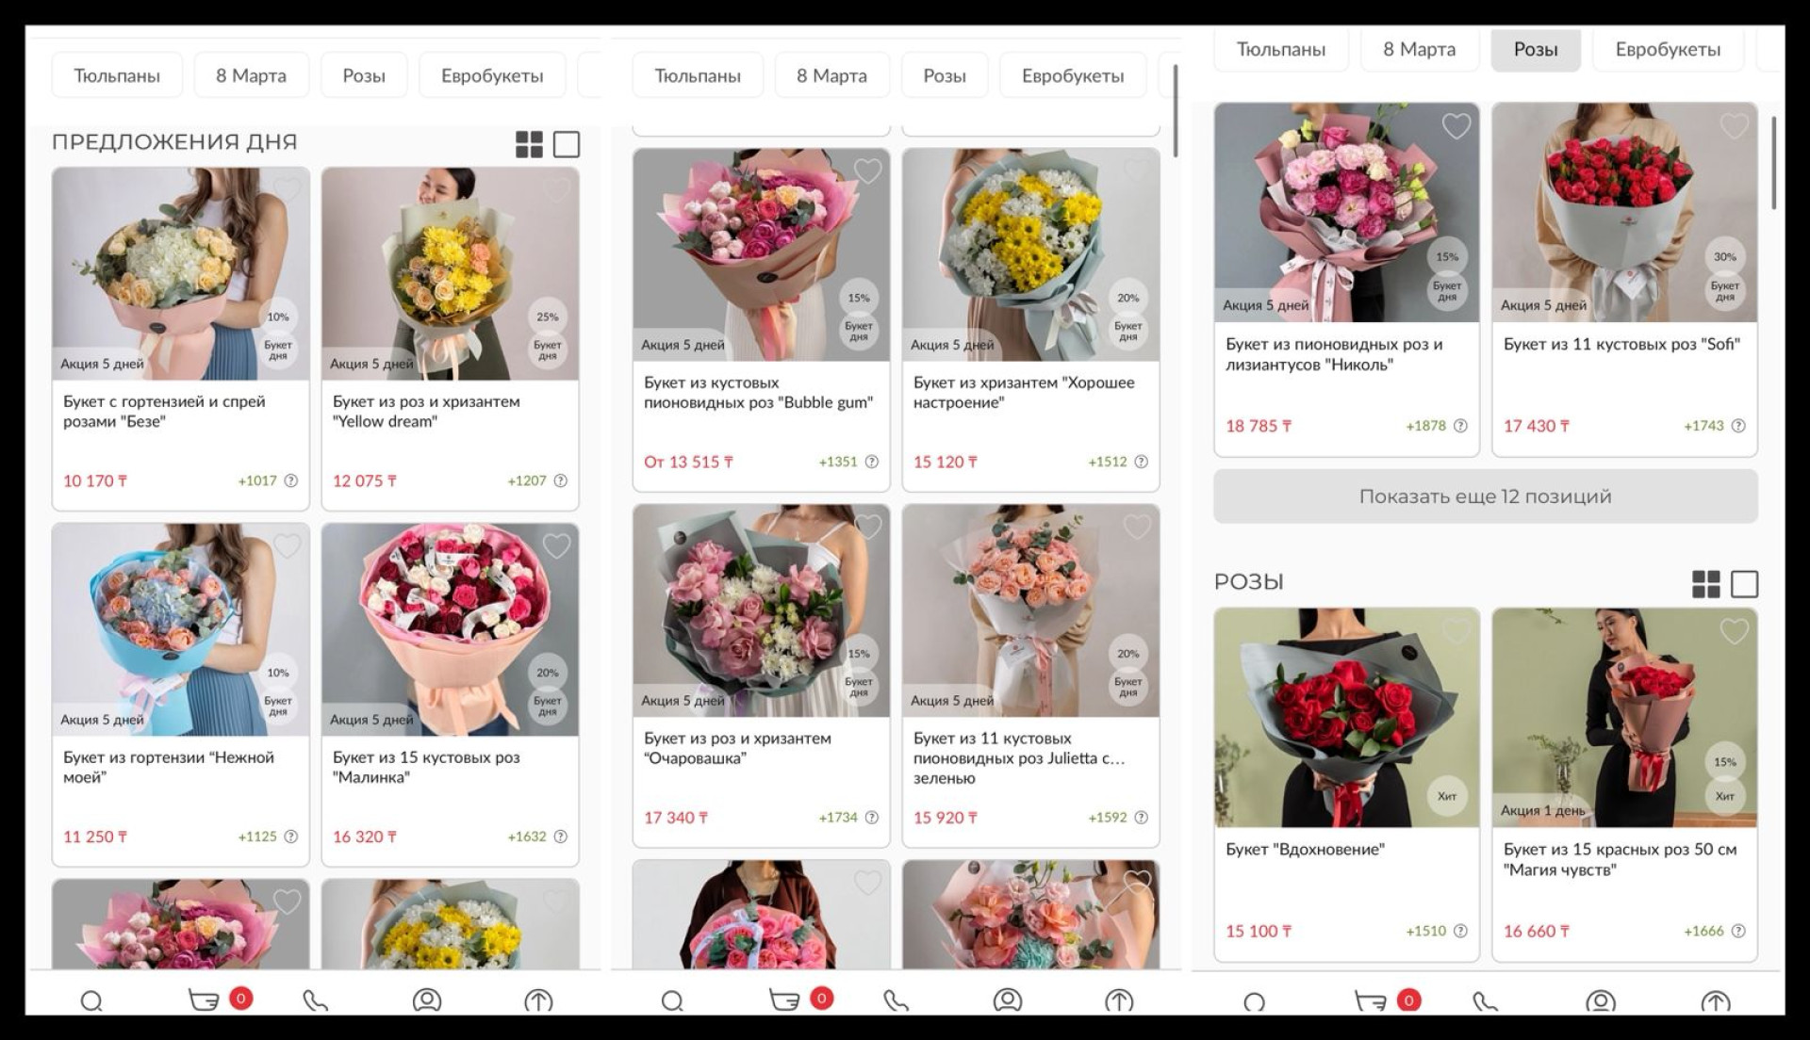Viewport: 1810px width, 1040px height.
Task: Switch to grid view in Предложения дня header
Action: coord(529,144)
